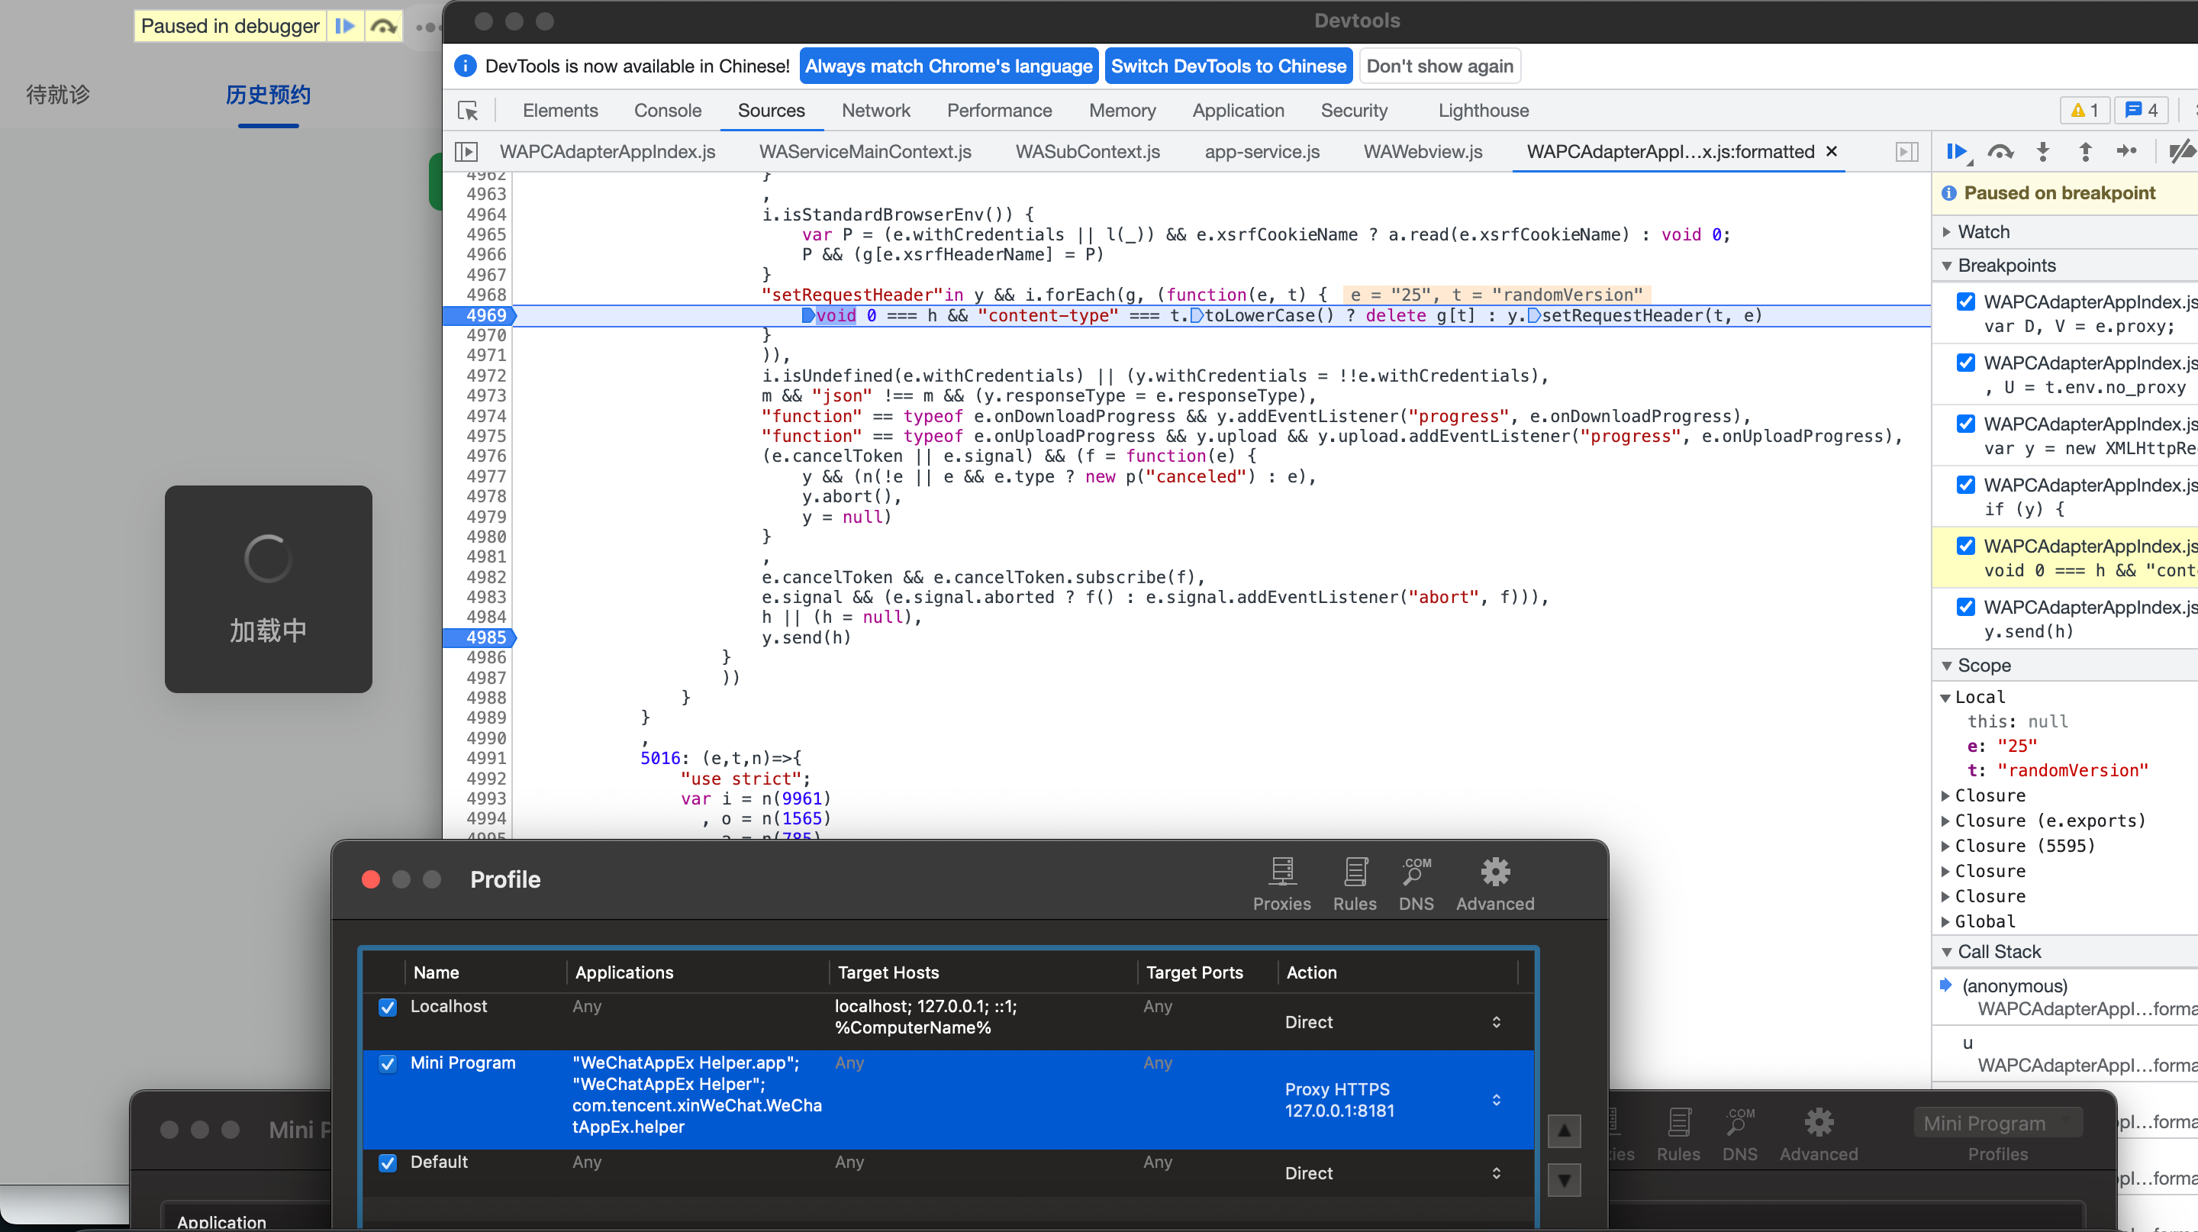Open Advanced settings in the Profile window
This screenshot has width=2198, height=1232.
[1495, 885]
